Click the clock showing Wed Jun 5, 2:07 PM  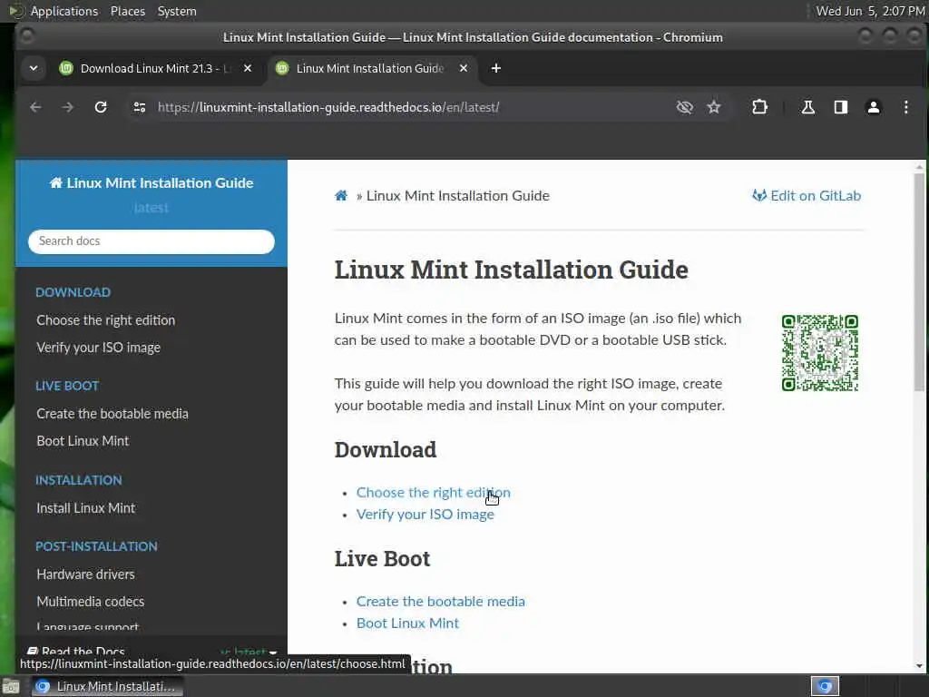[870, 11]
